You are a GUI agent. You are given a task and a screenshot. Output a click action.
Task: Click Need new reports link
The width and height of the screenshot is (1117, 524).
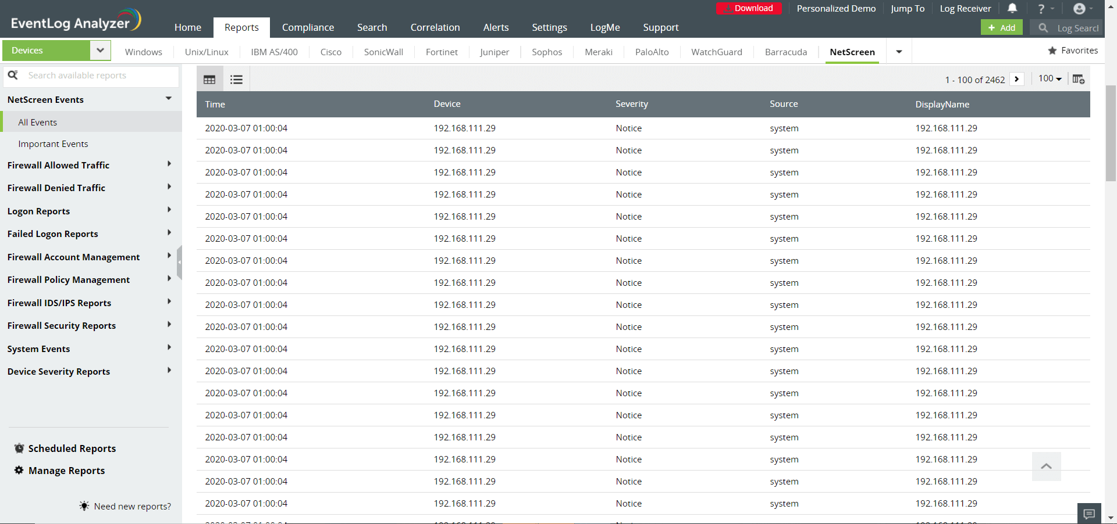(133, 506)
